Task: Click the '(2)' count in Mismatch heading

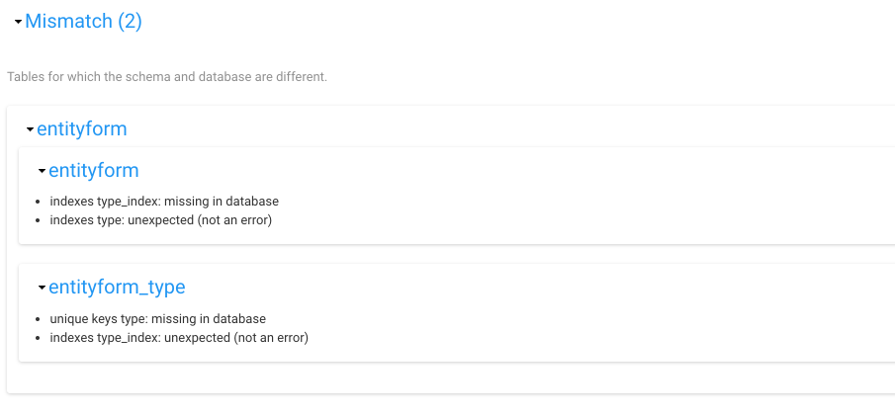Action: [x=131, y=21]
